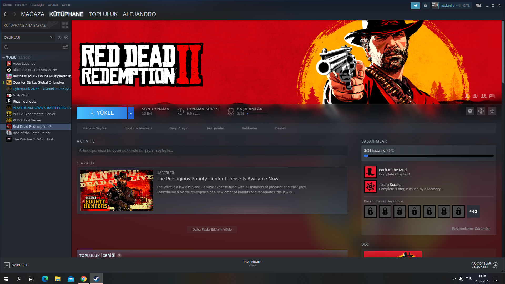This screenshot has width=505, height=284.
Task: Click the first locked achievement icon
Action: (370, 211)
